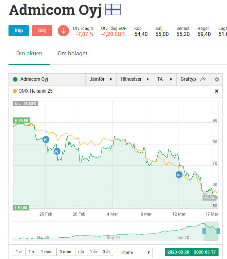This screenshot has height=259, width=227.
Task: Click the 4 Mar axis label
Action: click(x=112, y=214)
